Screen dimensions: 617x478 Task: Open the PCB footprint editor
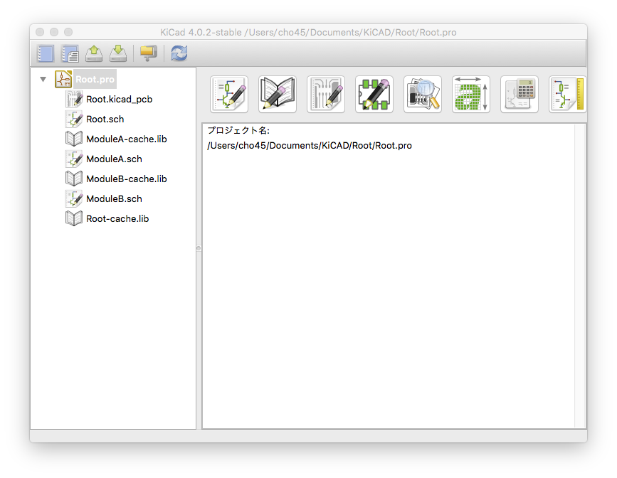coord(374,95)
